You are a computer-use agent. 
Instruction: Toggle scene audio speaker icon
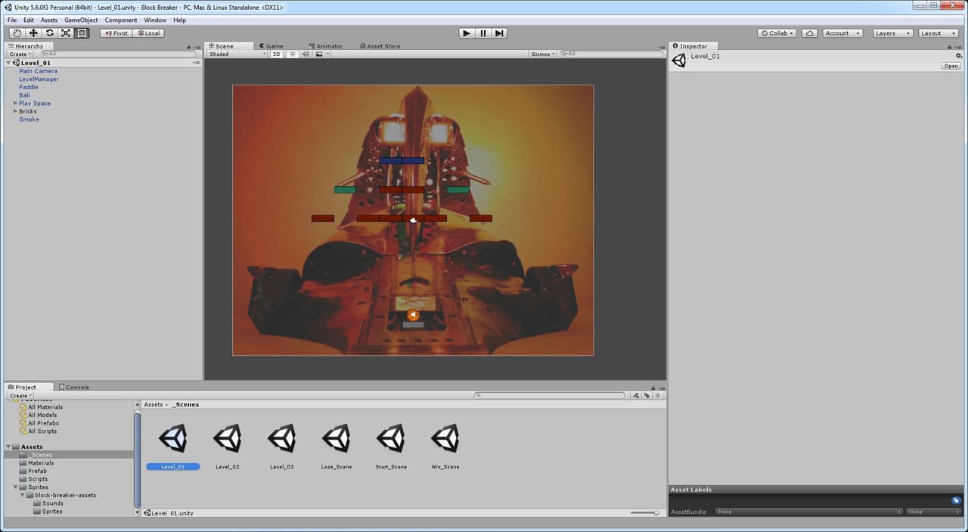coord(306,54)
